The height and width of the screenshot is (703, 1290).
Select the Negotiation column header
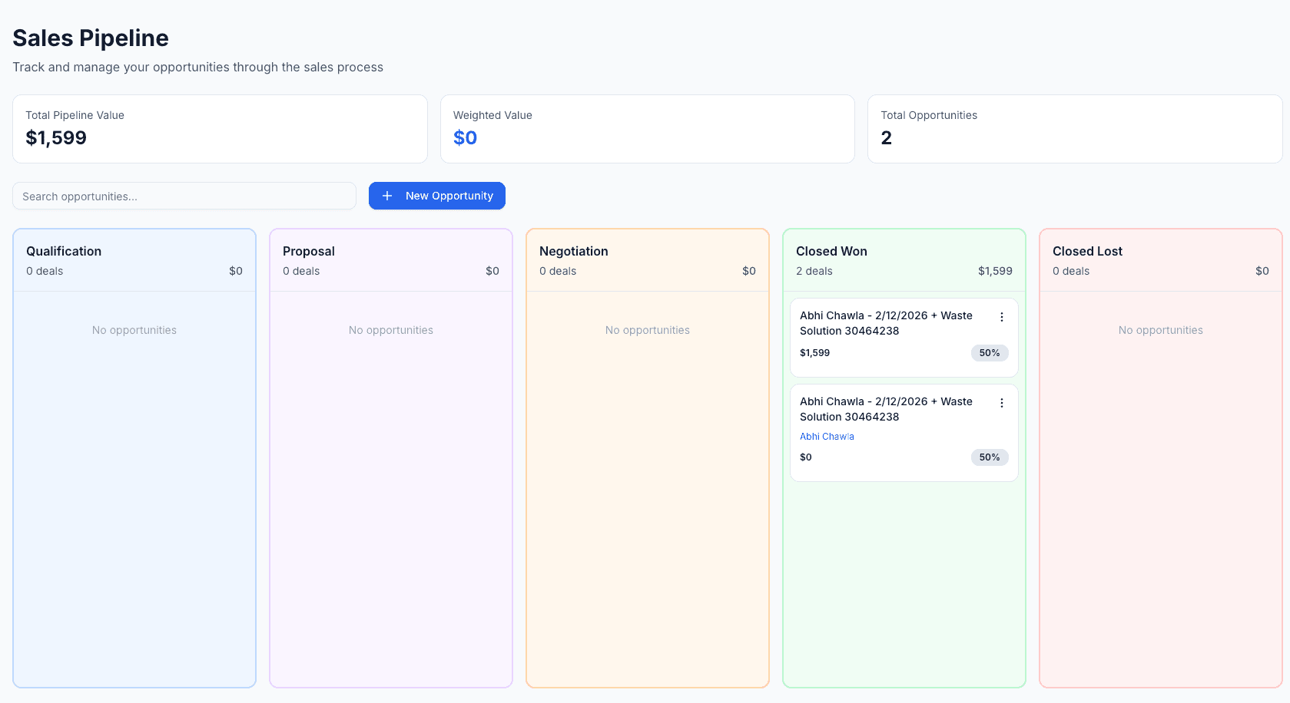(x=574, y=251)
